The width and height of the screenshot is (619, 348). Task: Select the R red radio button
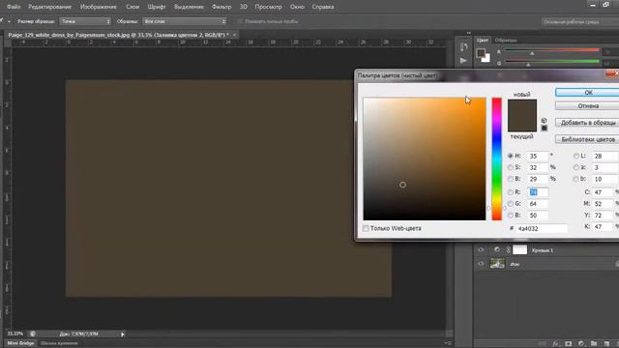click(510, 192)
